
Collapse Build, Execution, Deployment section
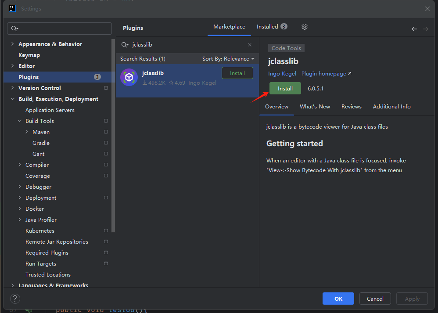(x=13, y=99)
